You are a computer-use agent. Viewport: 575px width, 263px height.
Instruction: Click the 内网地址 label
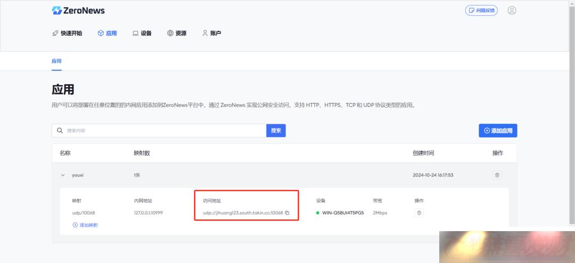(143, 201)
